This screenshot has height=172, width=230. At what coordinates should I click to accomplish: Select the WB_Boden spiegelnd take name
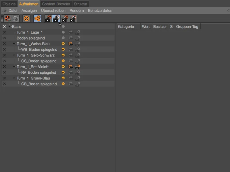pyautogui.click(x=39, y=50)
